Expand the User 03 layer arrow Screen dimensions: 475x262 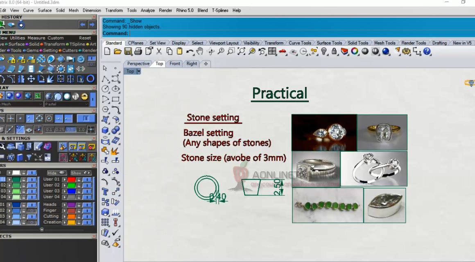click(x=64, y=191)
